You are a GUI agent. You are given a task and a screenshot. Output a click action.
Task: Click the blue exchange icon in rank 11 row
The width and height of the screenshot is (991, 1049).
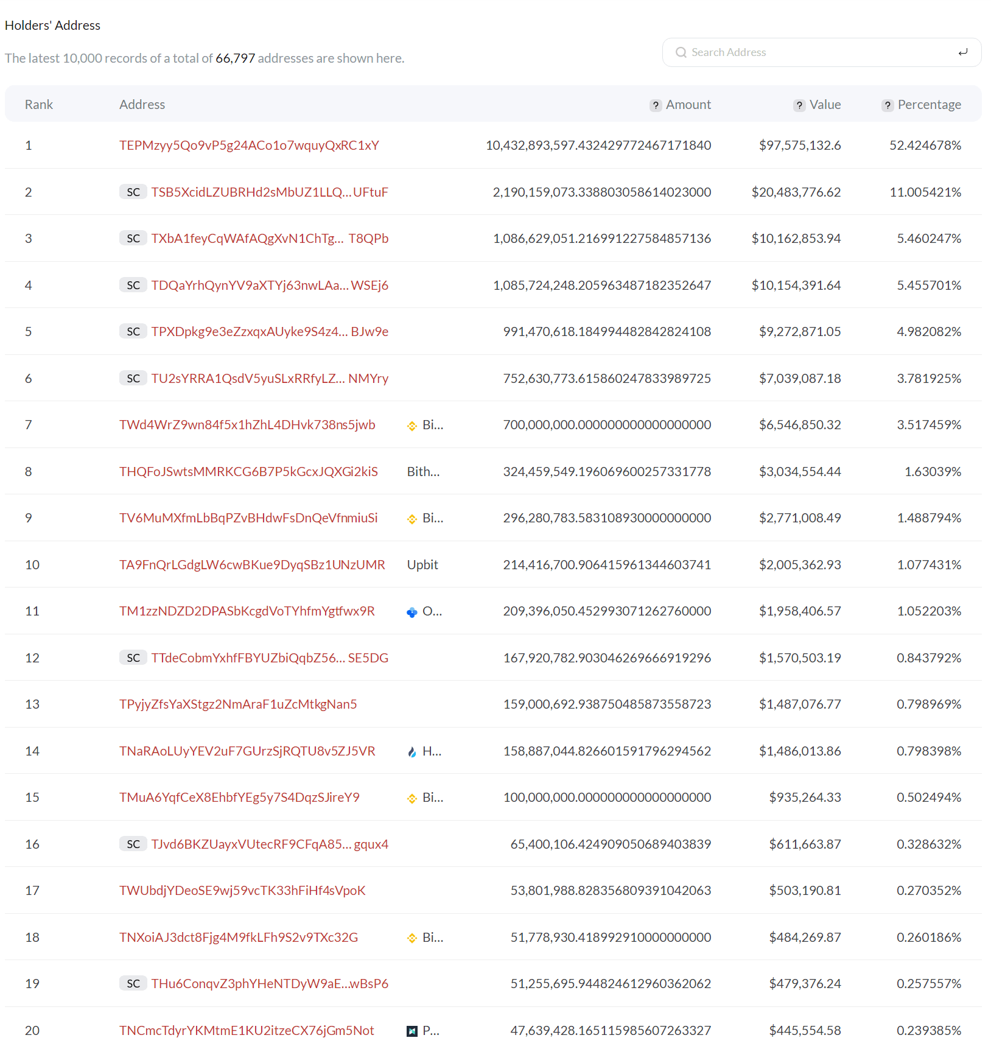pyautogui.click(x=412, y=612)
